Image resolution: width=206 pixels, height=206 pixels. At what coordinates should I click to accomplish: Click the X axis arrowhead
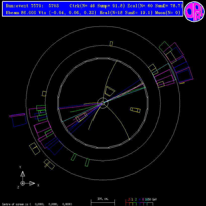pos(32,183)
